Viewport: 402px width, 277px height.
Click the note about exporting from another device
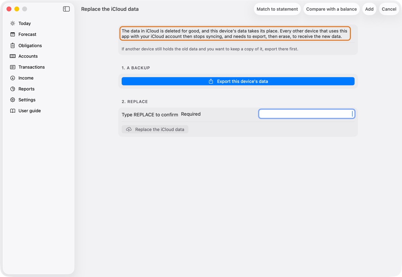210,49
